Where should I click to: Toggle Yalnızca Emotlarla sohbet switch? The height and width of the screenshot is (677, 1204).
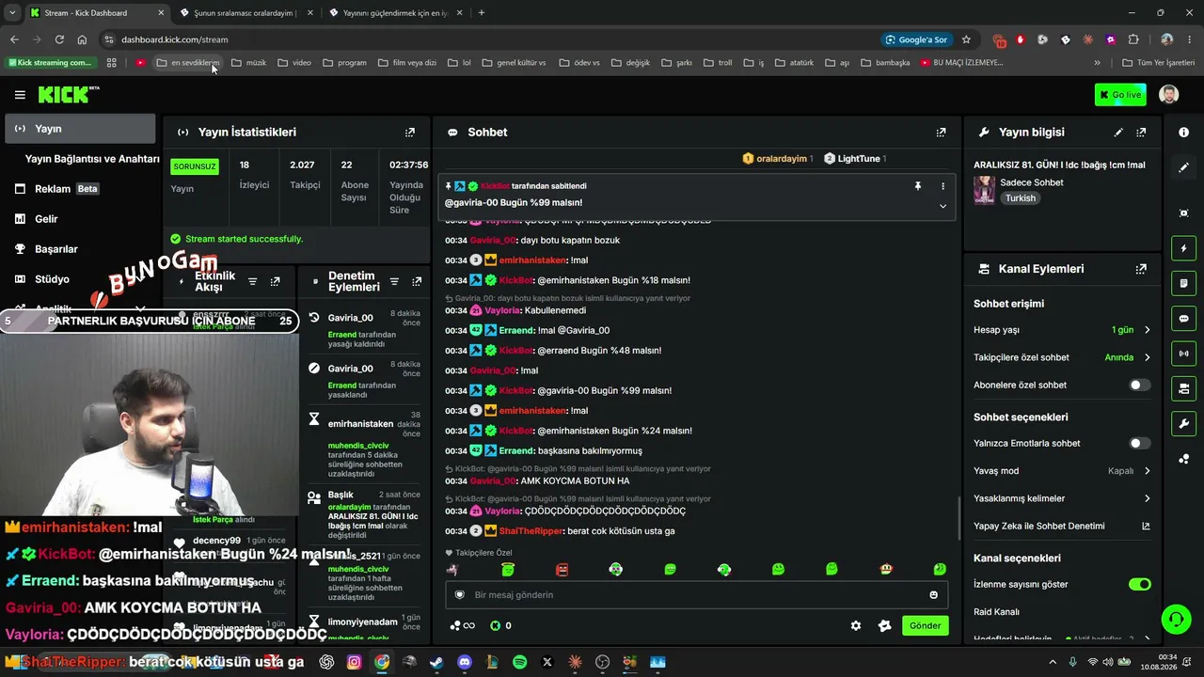point(1139,443)
